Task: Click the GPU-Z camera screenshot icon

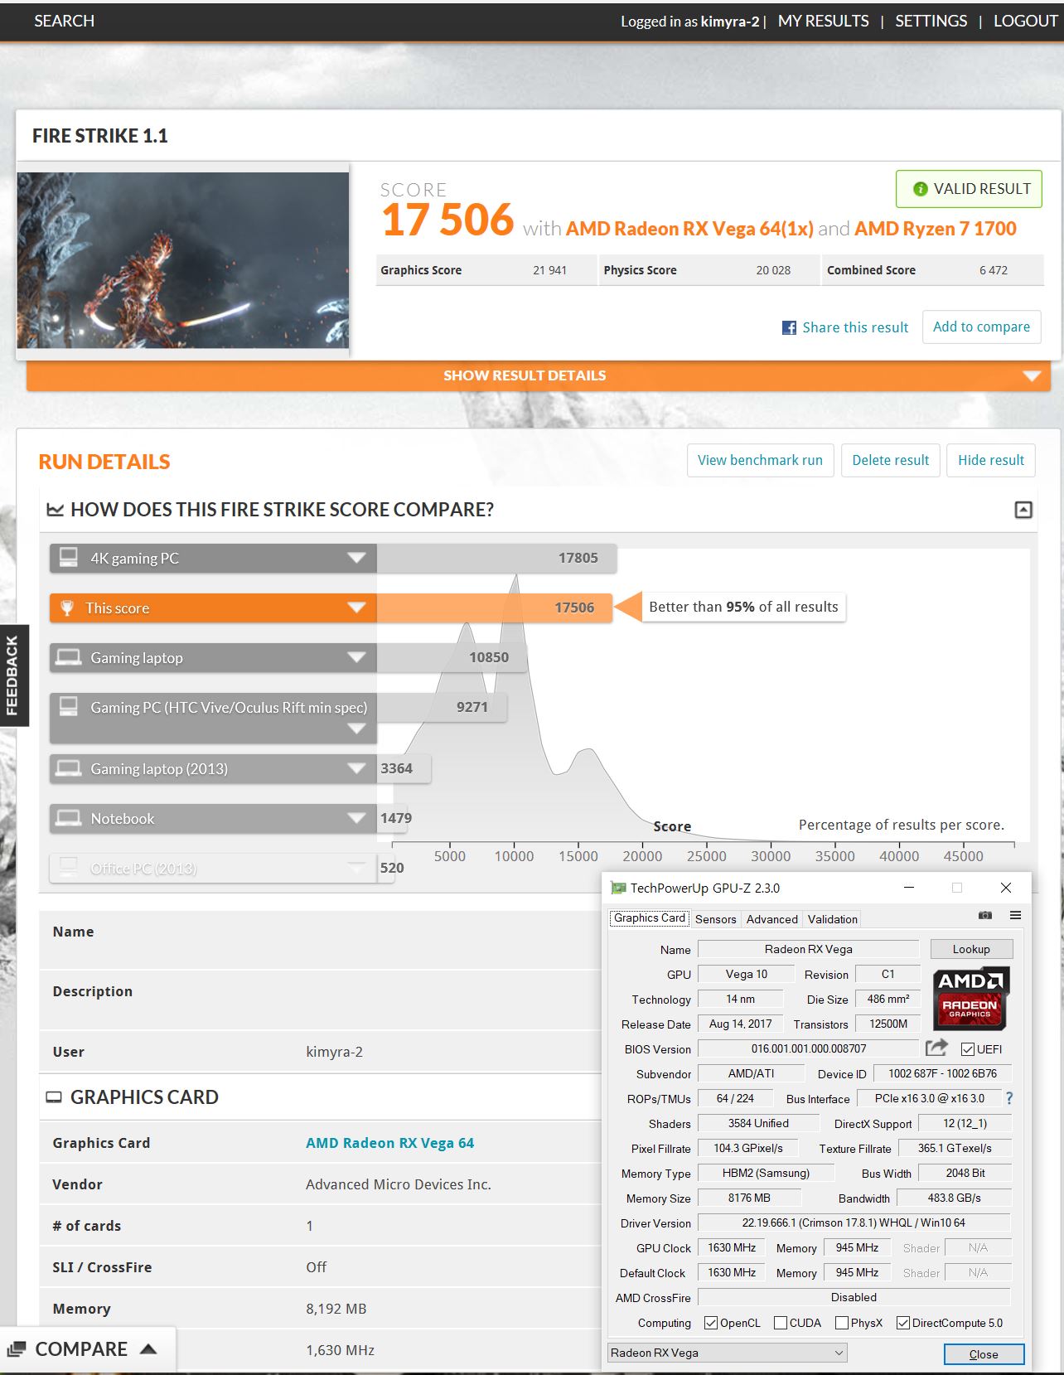Action: click(984, 915)
